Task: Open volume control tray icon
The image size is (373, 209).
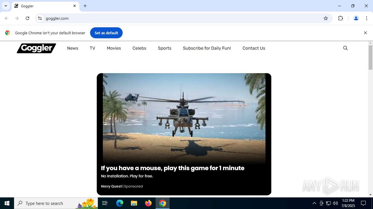Action: (x=335, y=203)
